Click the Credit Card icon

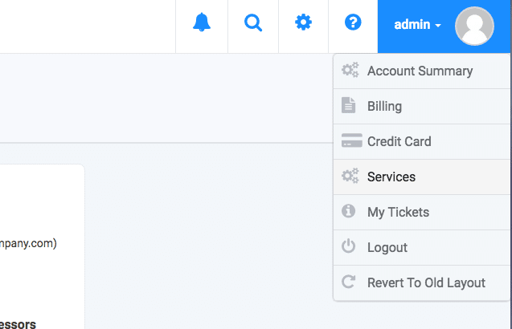351,141
